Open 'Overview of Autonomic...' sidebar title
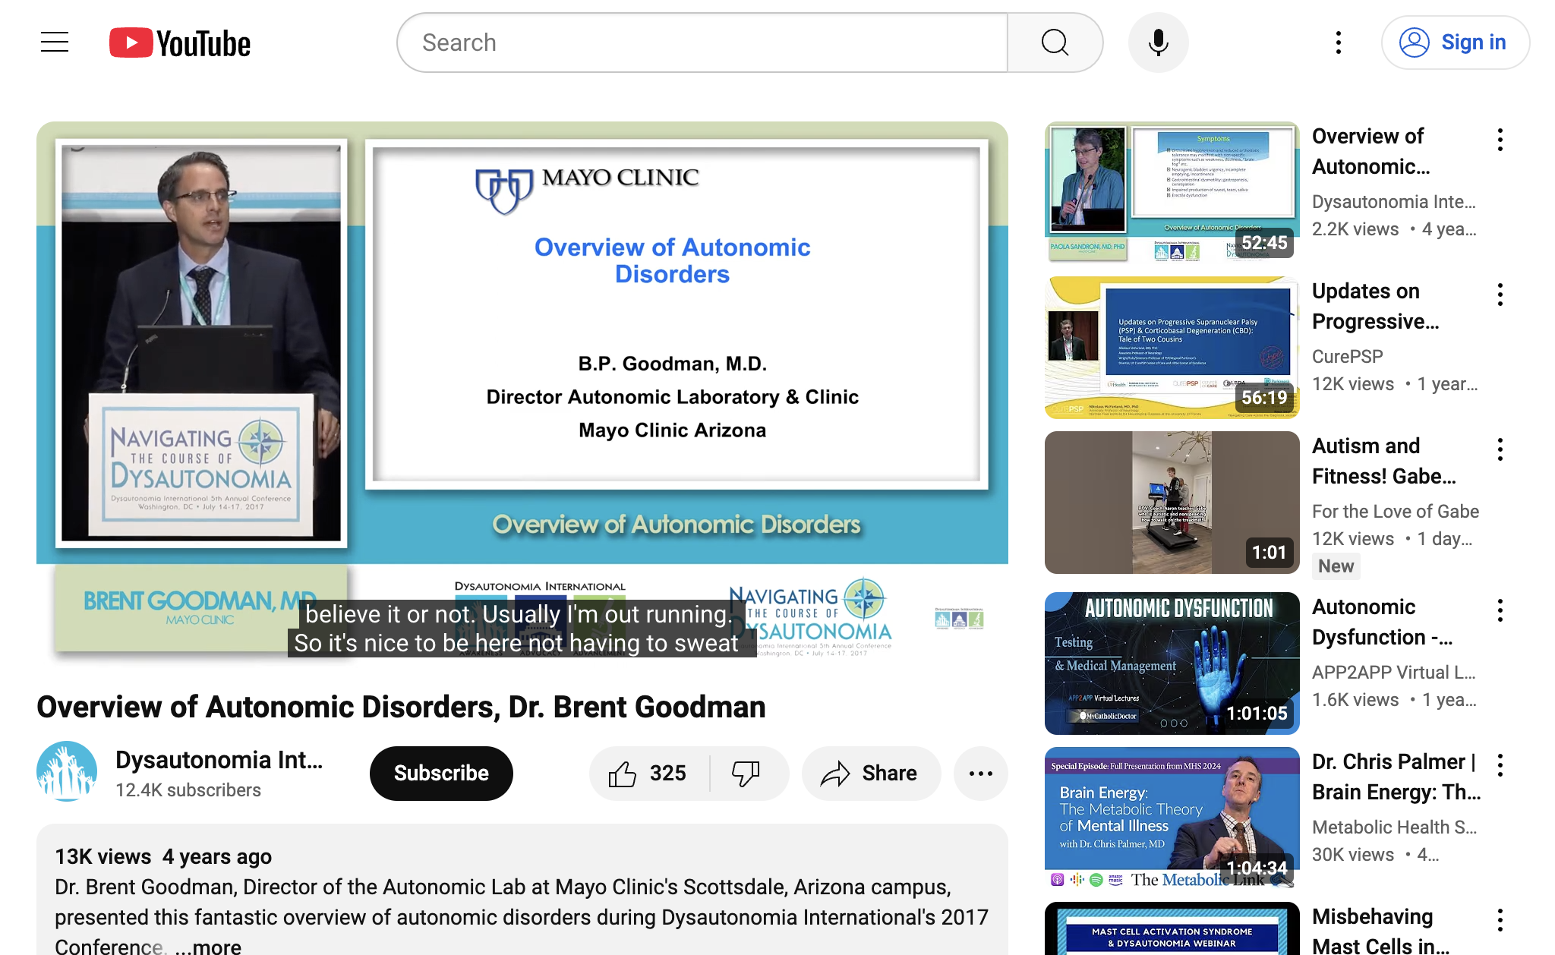 click(1370, 151)
